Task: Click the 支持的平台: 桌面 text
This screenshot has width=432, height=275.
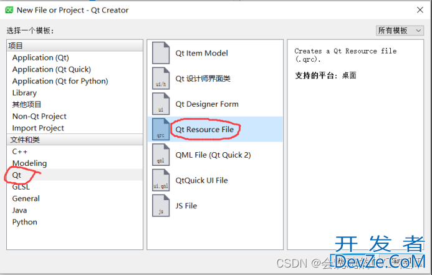Action: tap(325, 75)
